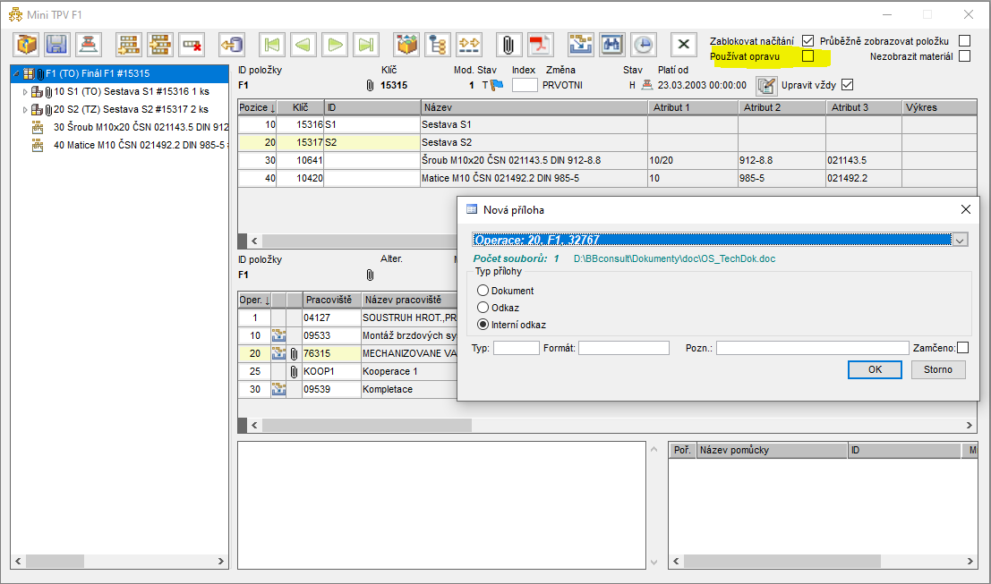The height and width of the screenshot is (584, 991).
Task: Click the paperclip in operation 25 row
Action: tap(294, 371)
